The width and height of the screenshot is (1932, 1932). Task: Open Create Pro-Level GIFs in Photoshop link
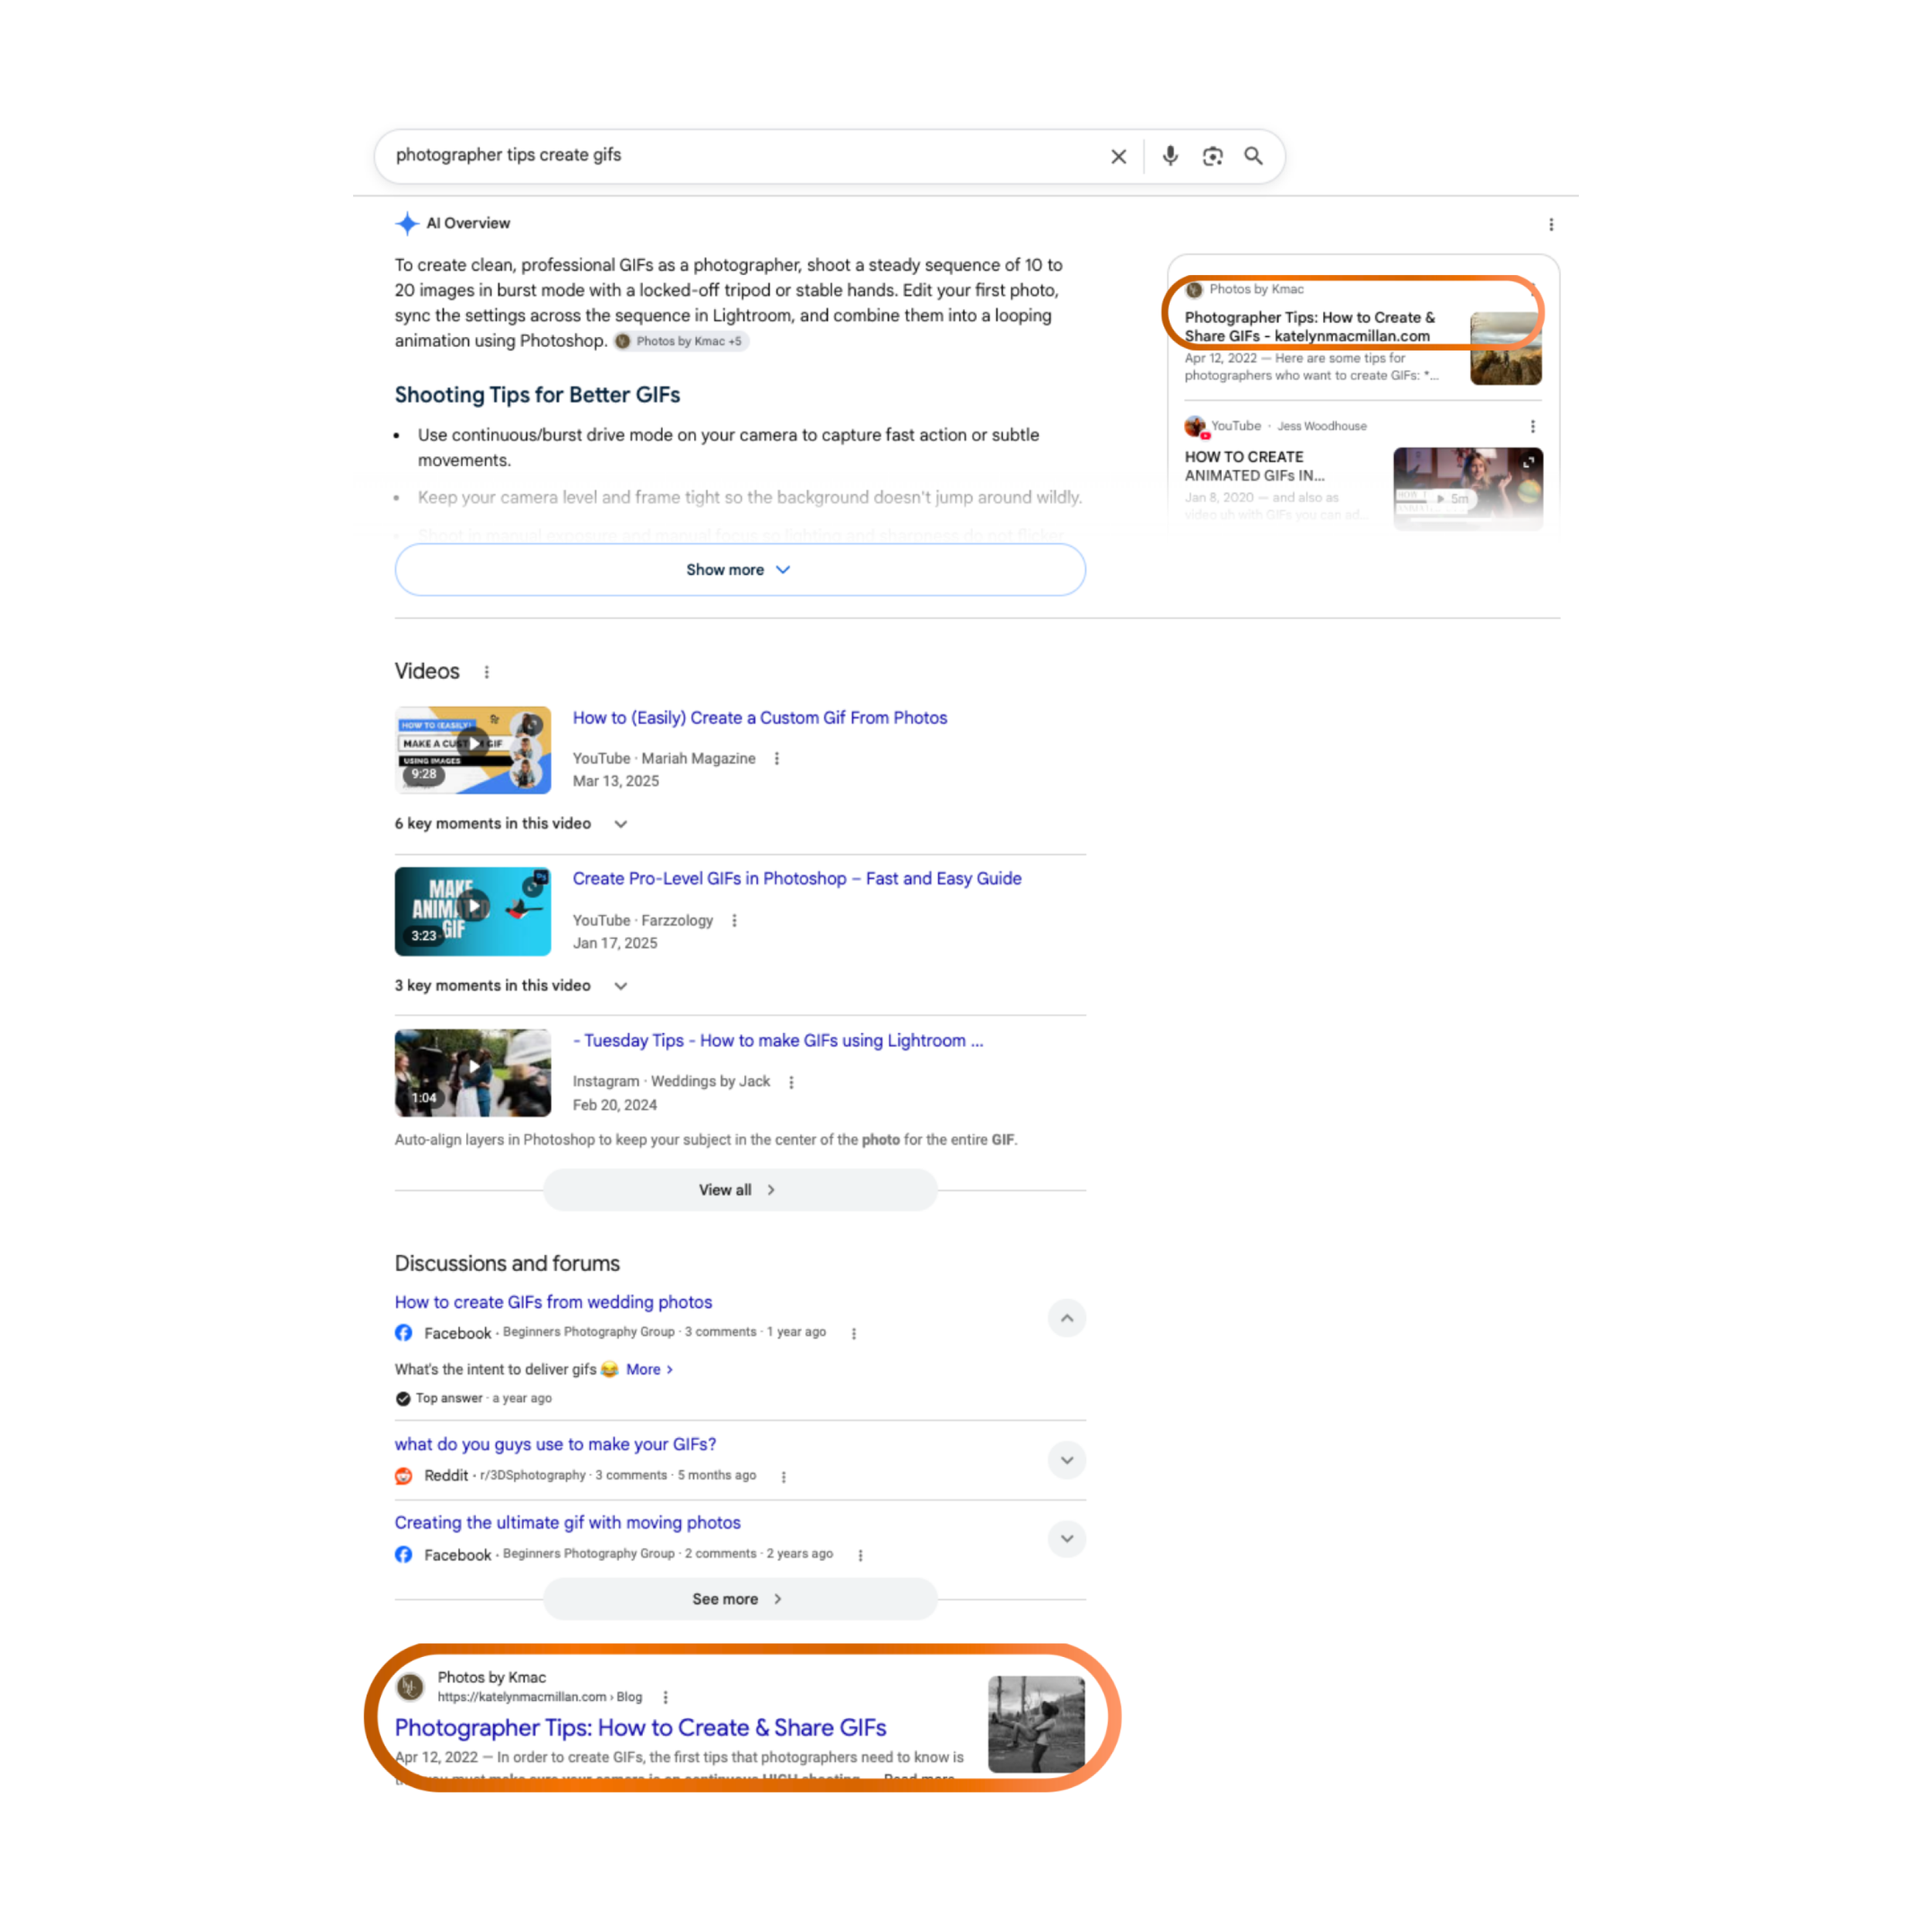[797, 879]
